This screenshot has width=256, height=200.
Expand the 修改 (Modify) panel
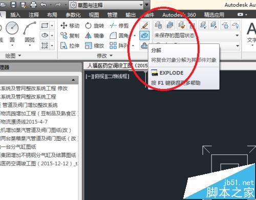[104, 56]
